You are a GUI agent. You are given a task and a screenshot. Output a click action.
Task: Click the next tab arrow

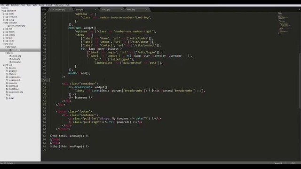coord(45,9)
